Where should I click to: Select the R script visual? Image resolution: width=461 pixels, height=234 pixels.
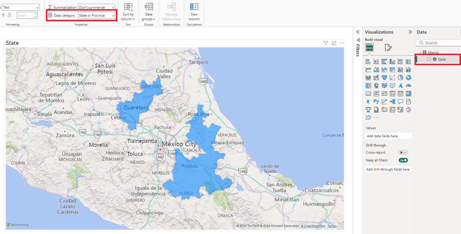coord(368,102)
